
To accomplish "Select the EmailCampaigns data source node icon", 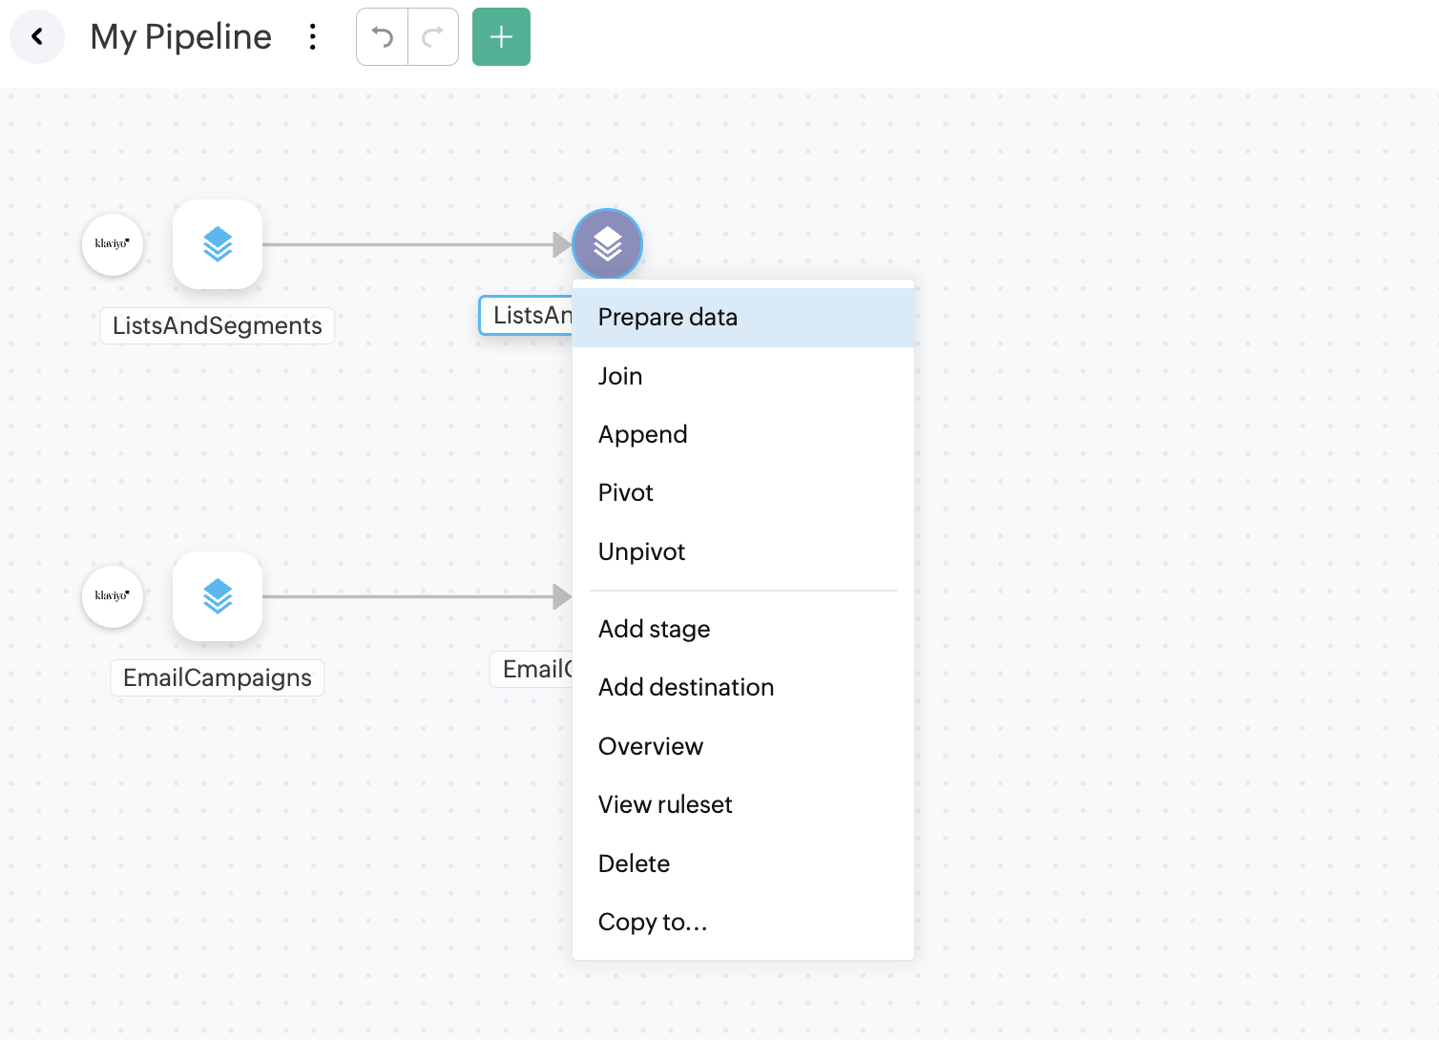I will click(x=218, y=596).
